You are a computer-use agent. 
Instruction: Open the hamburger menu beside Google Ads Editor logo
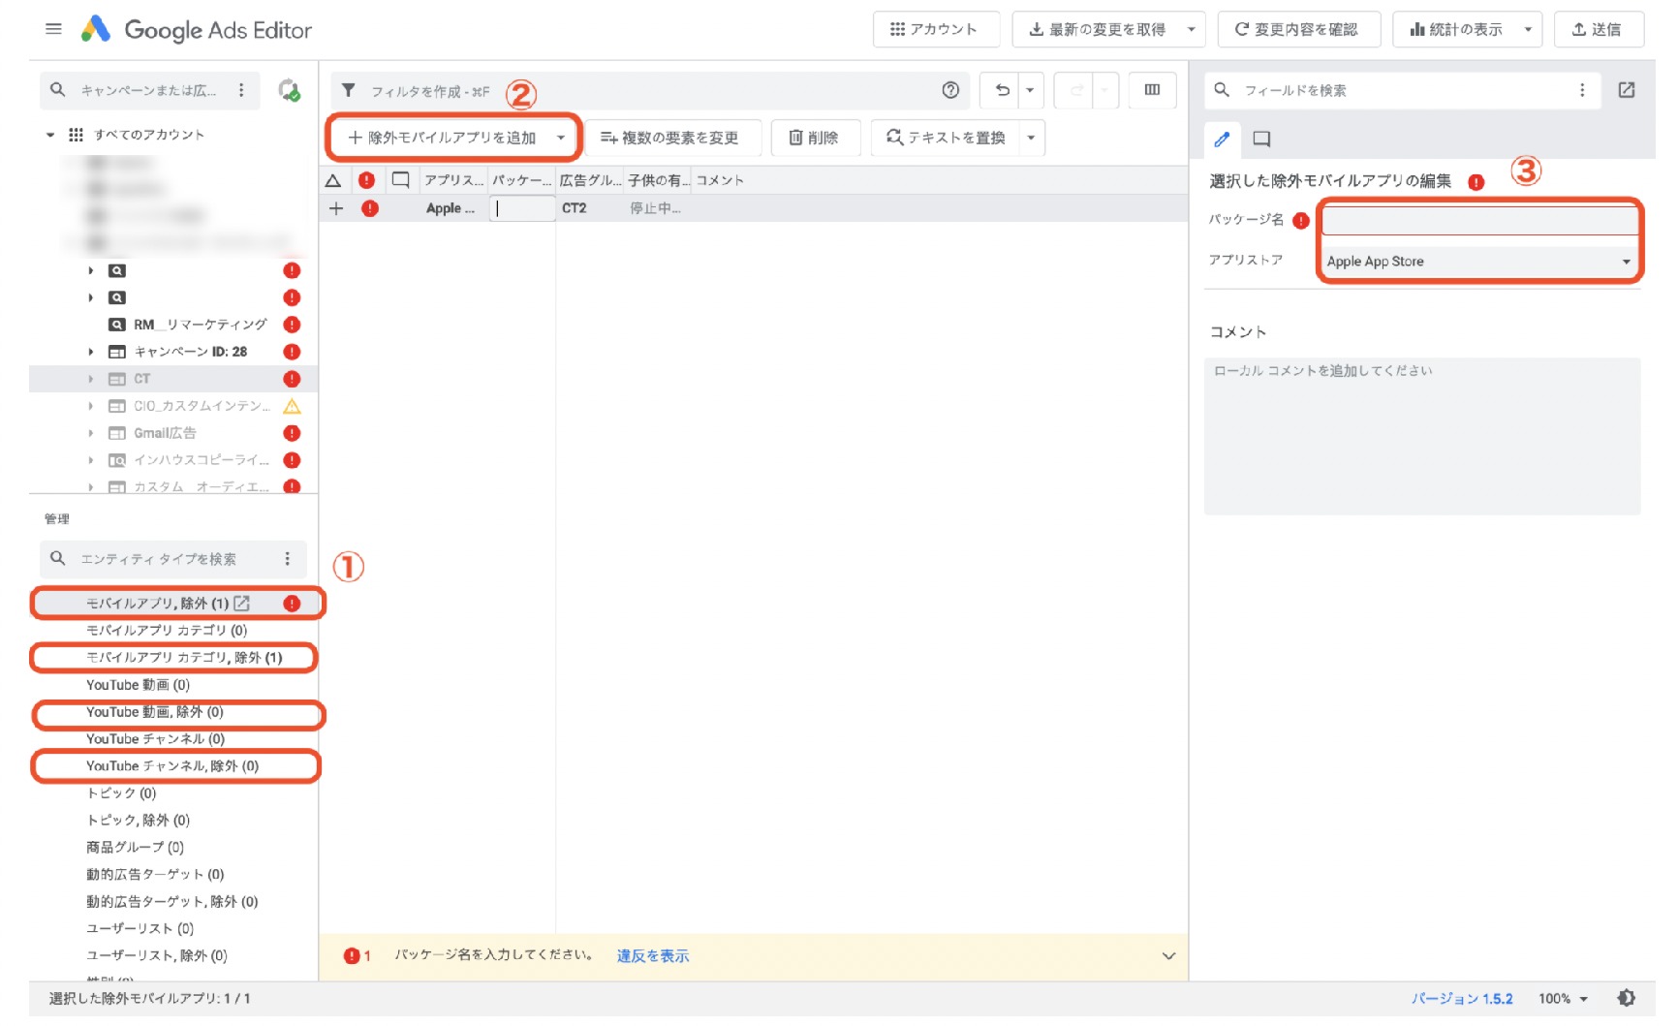pyautogui.click(x=54, y=28)
